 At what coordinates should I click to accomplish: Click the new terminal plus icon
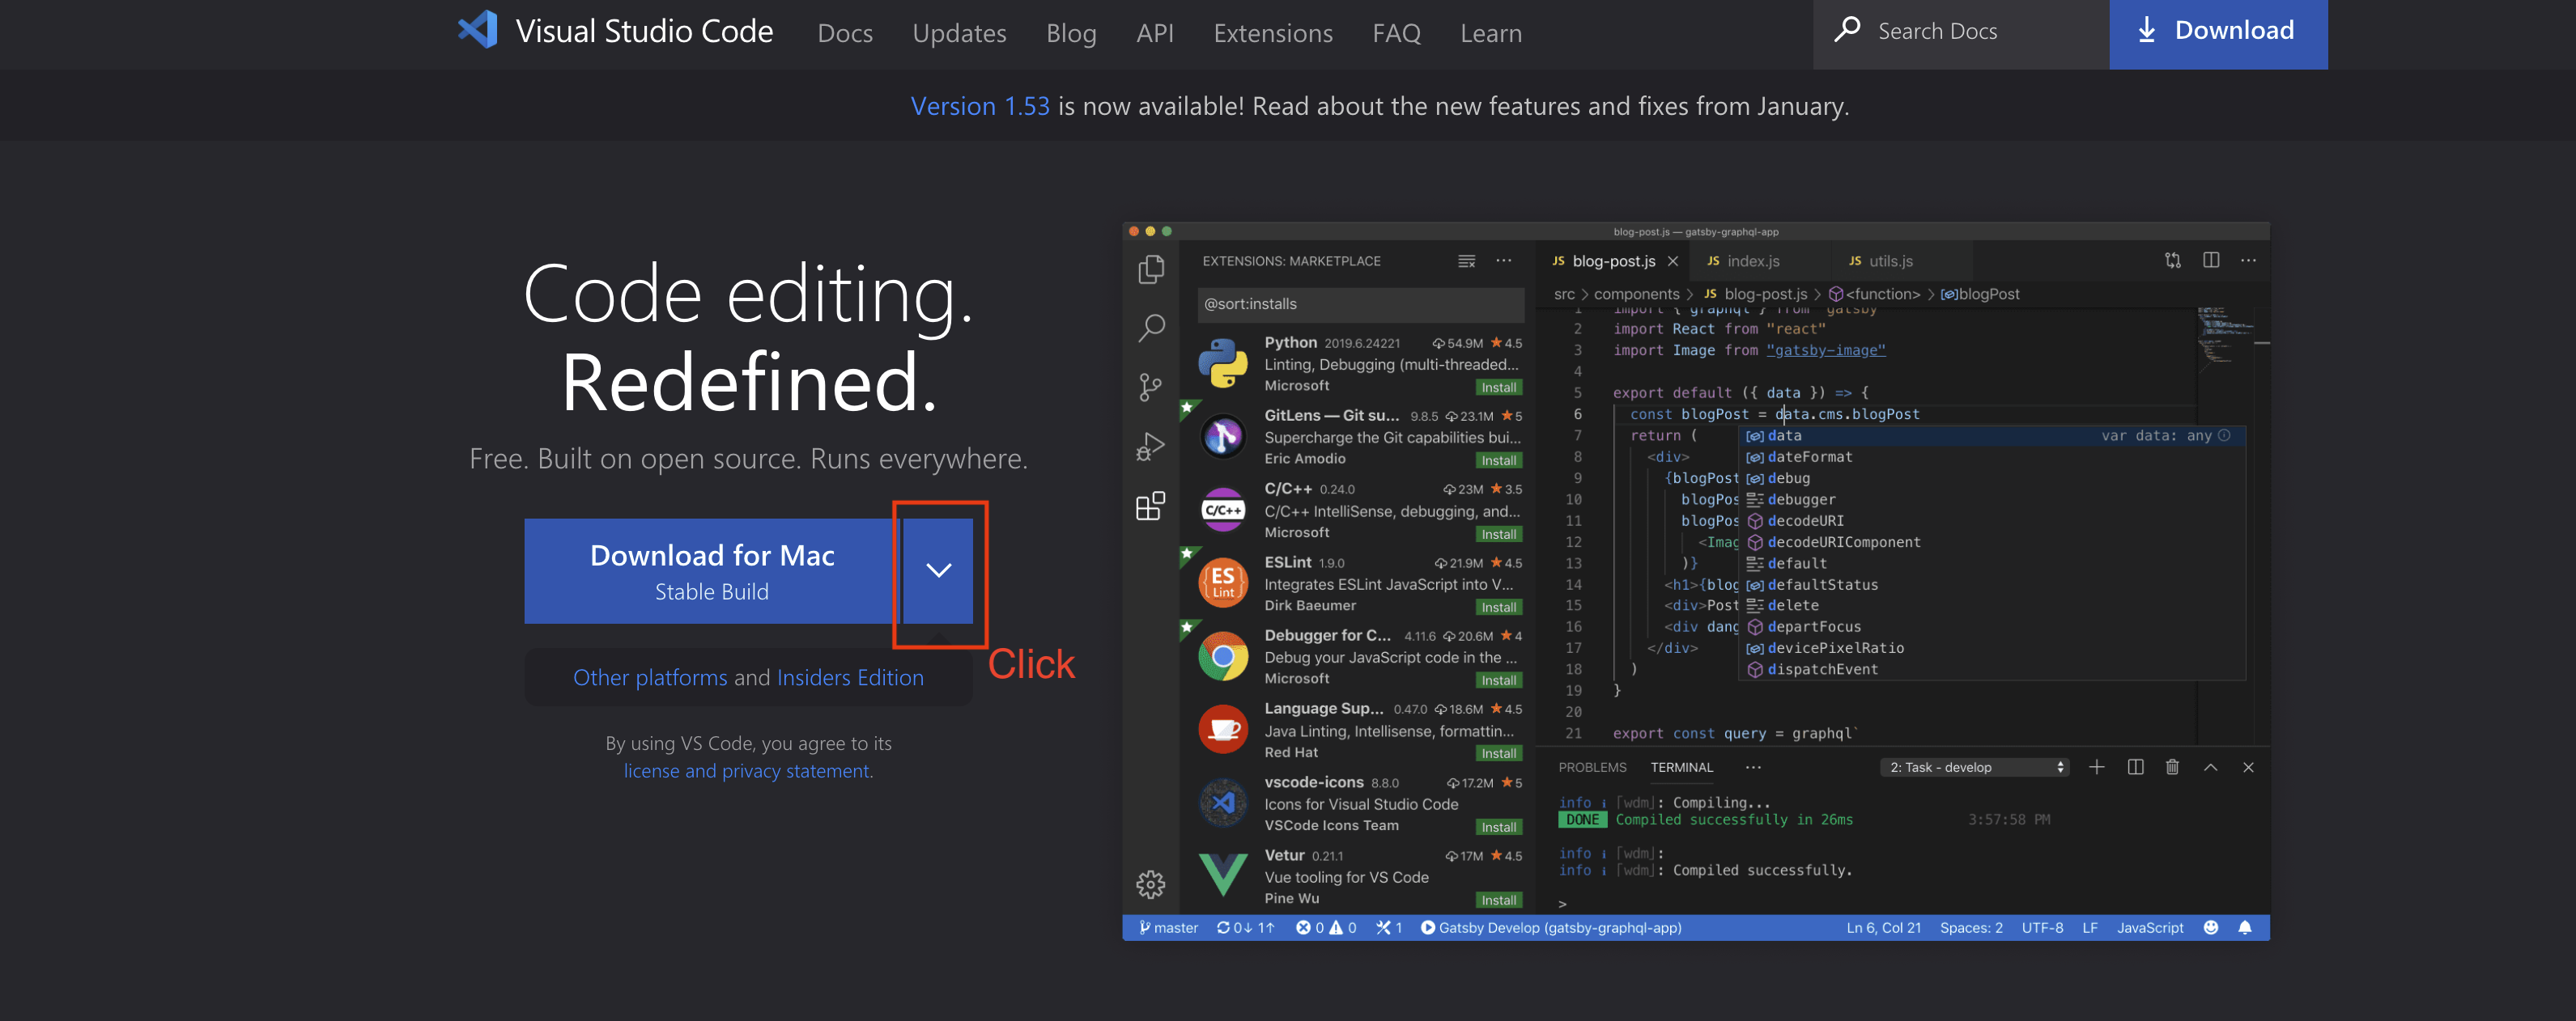pyautogui.click(x=2096, y=766)
